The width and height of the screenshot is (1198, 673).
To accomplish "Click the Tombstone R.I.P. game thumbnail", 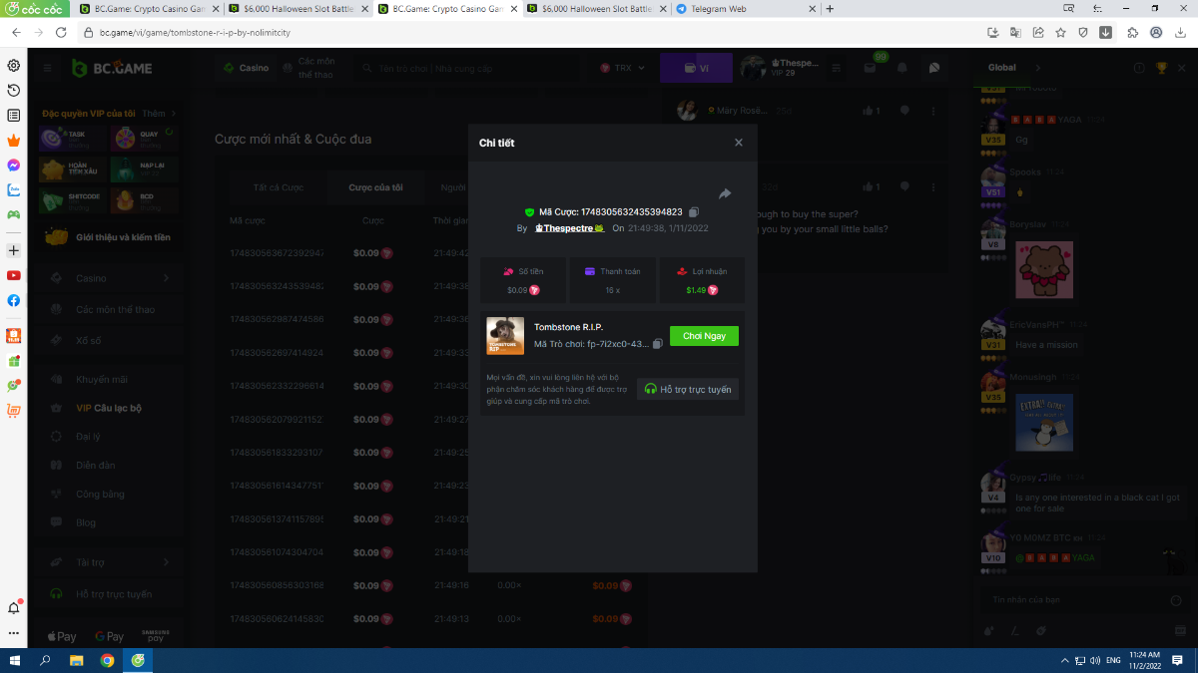I will 505,336.
